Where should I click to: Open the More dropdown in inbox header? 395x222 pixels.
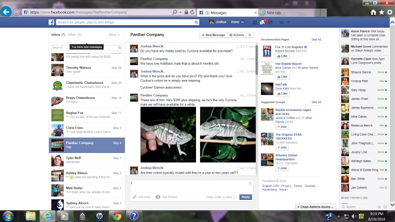click(x=114, y=35)
